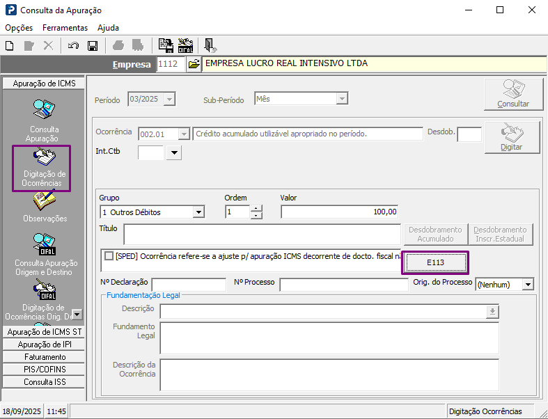
Task: Click the first grayed-out cloud-shaped toolbar icon
Action: [118, 46]
